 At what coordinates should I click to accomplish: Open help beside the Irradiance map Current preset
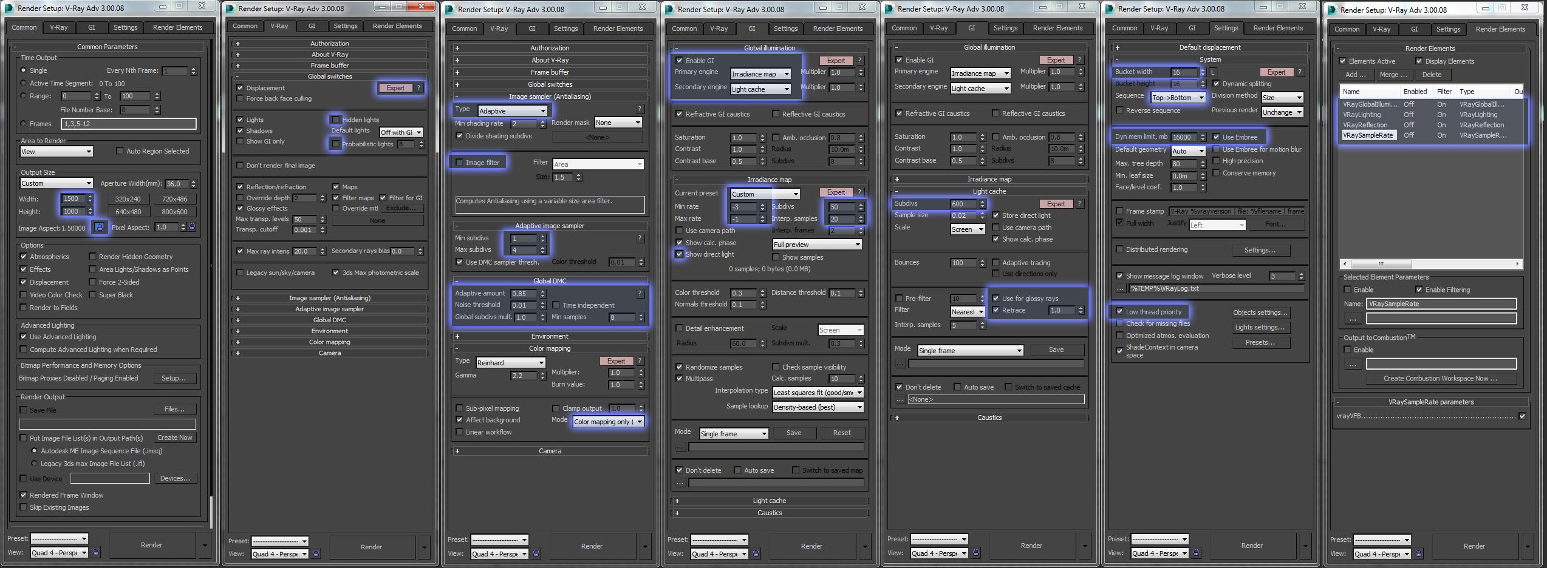pyautogui.click(x=859, y=192)
